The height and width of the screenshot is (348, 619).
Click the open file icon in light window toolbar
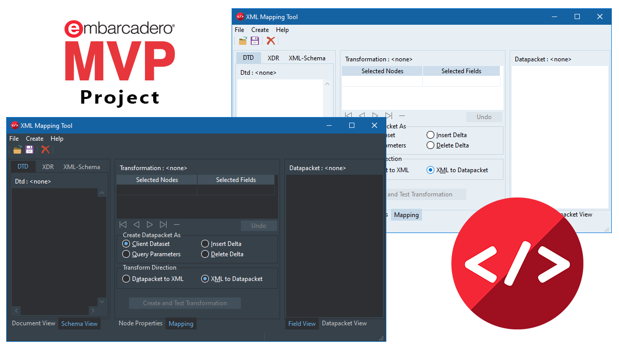click(x=243, y=41)
